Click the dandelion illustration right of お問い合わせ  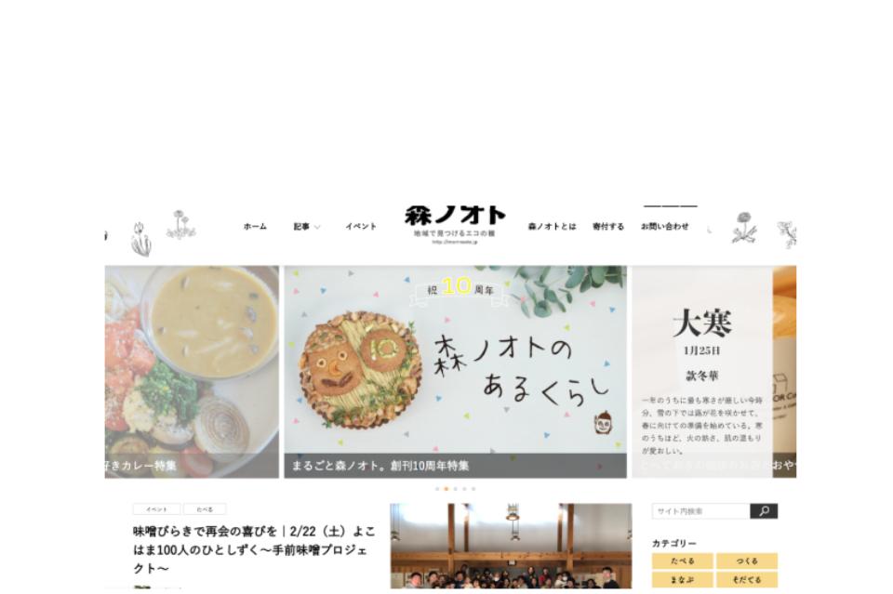744,228
